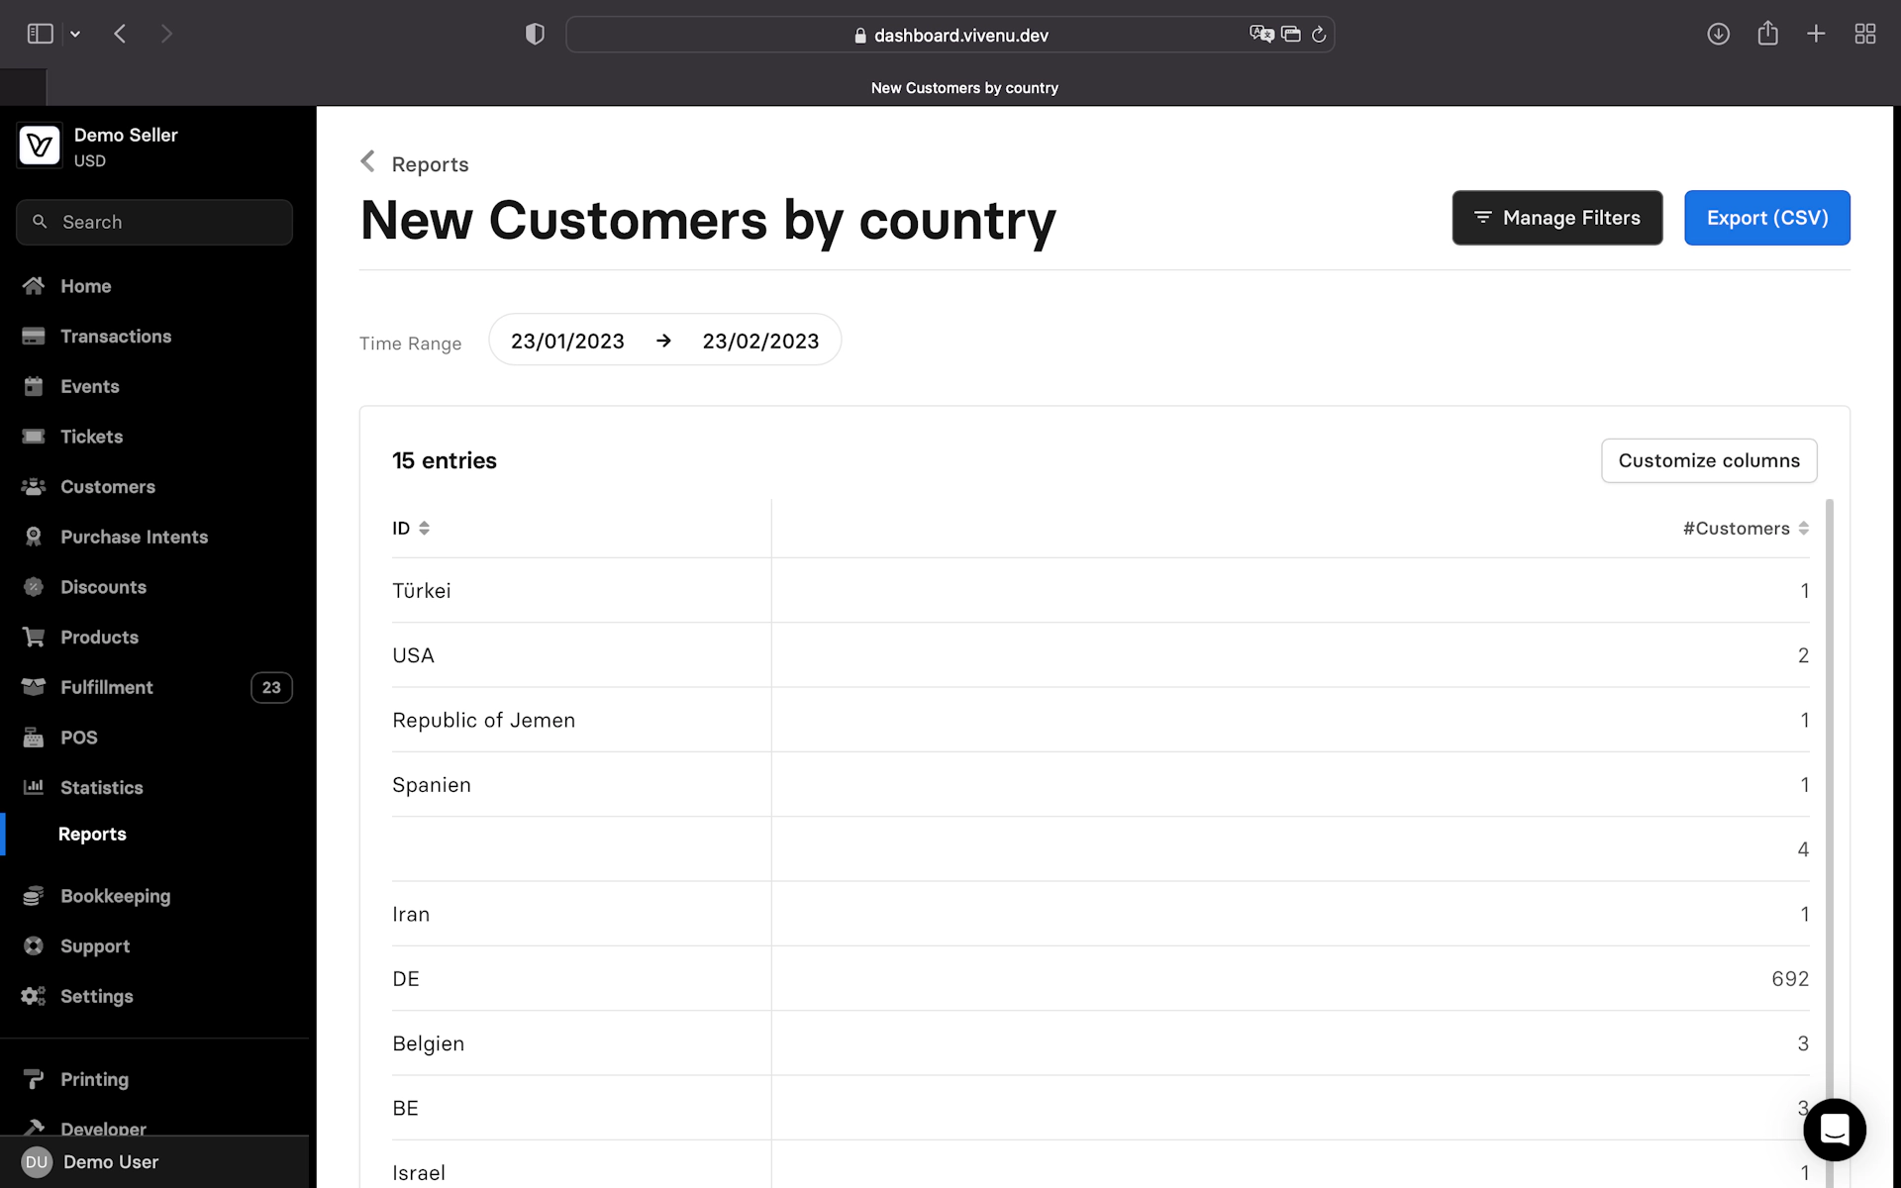
Task: Click the Customize columns button
Action: point(1708,460)
